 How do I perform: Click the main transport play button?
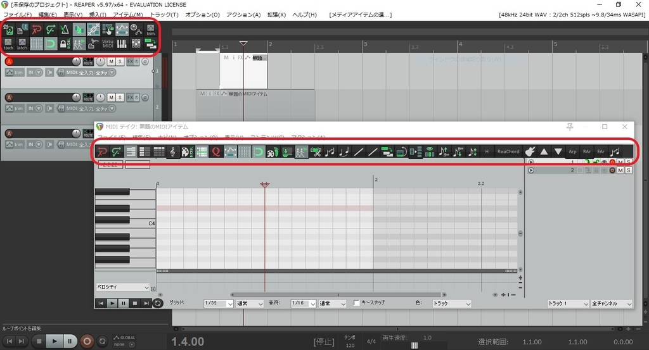(x=54, y=341)
